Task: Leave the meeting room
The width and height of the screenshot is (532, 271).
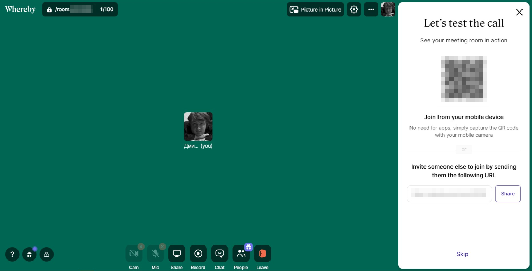Action: (262, 254)
